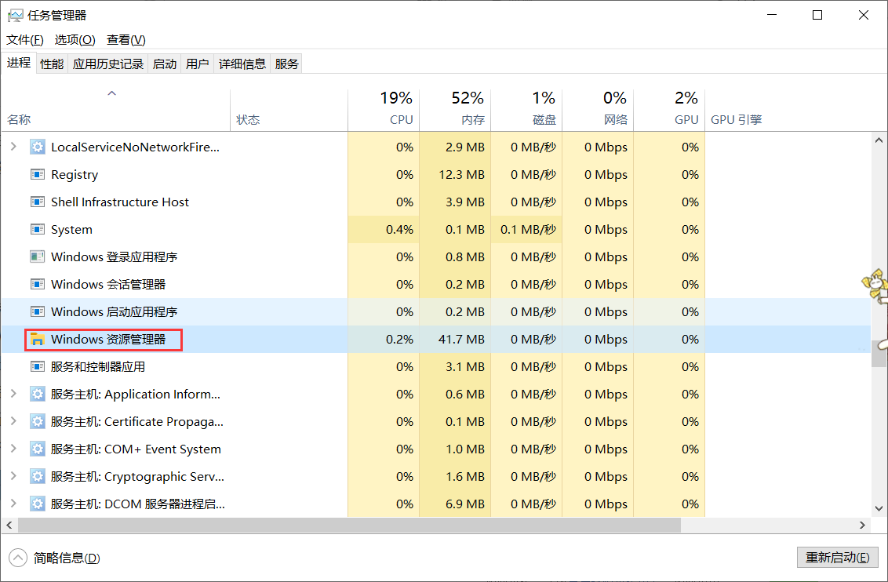Select the Registry process name
Viewport: 888px width, 582px height.
tap(75, 175)
